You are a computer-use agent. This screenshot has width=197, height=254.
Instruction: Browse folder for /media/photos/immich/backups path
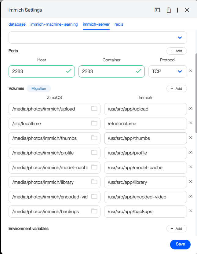pyautogui.click(x=94, y=211)
